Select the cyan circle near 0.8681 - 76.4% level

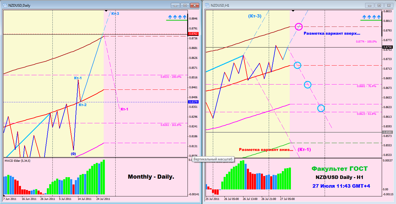point(307,85)
